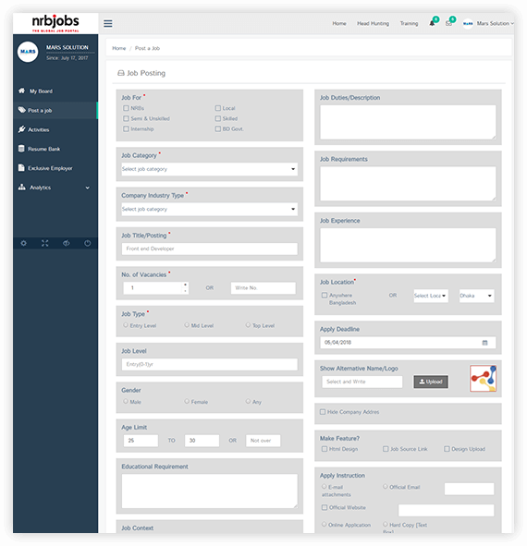Toggle the hamburger sidebar menu icon
Viewport: 527px width, 546px height.
click(107, 23)
